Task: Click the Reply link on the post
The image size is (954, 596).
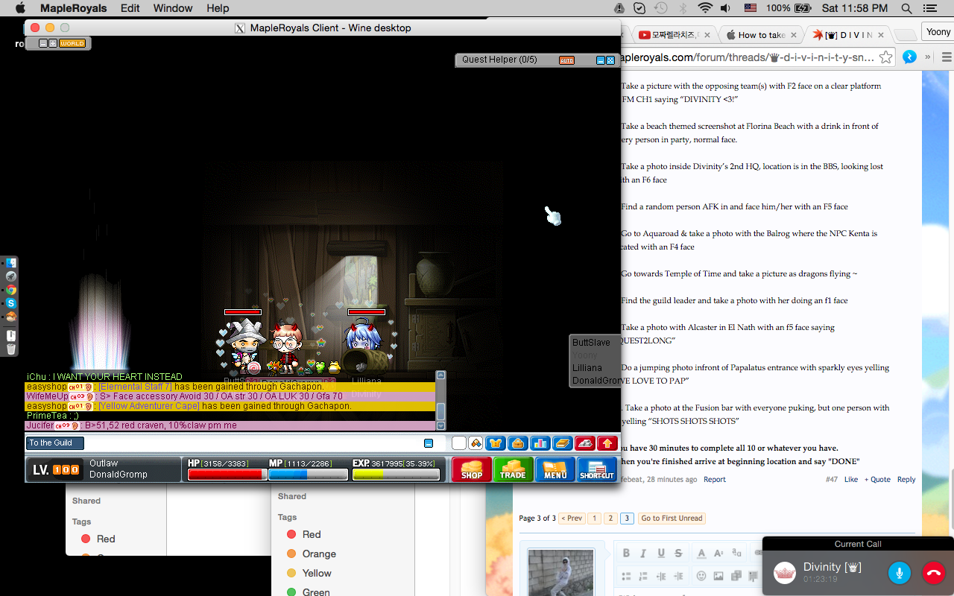Action: pyautogui.click(x=906, y=480)
